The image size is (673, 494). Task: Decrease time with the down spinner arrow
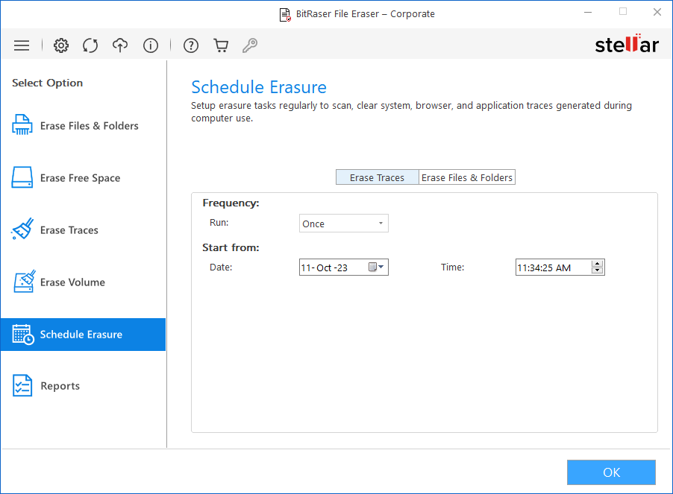[598, 270]
